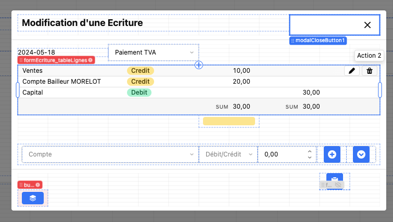Delete the Ventes line with trash icon

(370, 71)
